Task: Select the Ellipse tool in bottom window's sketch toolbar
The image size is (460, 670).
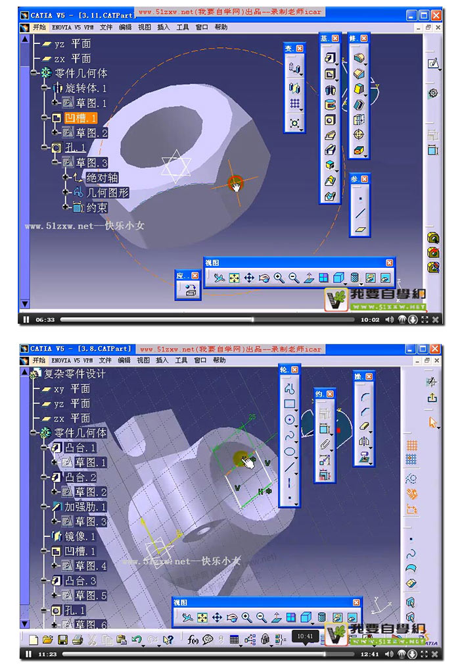Action: tap(290, 451)
